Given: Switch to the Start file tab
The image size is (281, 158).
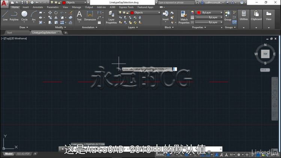Looking at the screenshot, I should (9, 33).
